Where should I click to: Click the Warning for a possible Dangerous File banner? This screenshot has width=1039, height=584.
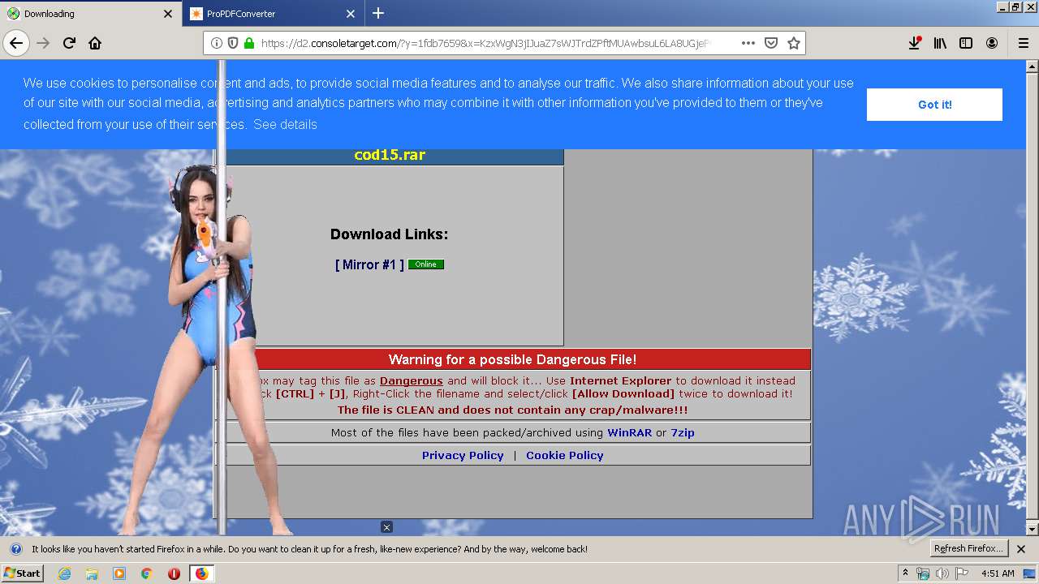(x=512, y=359)
